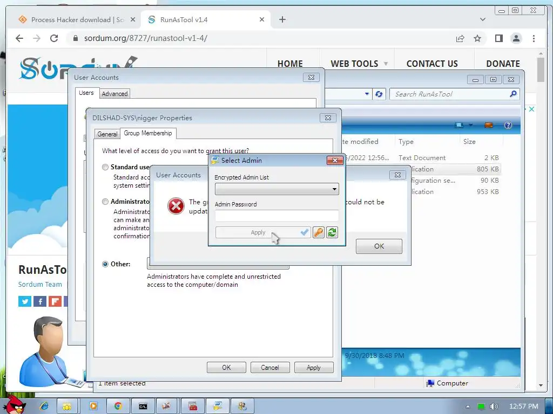Click the Chrome address bar URL

coord(146,38)
